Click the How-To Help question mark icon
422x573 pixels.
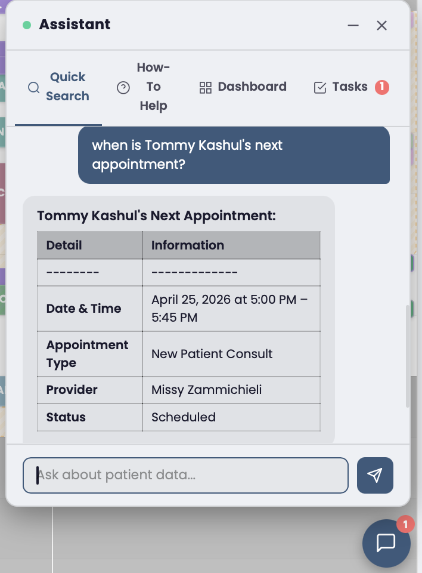click(122, 87)
